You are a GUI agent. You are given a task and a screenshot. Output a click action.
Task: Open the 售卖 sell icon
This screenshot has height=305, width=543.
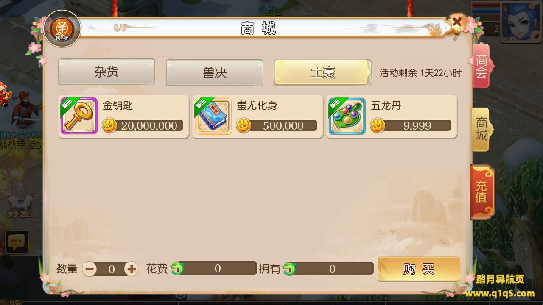(x=62, y=29)
